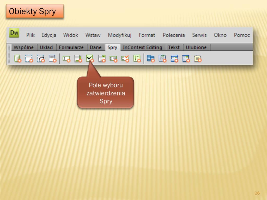Open the Serwis menu
Viewport: 267px width, 200px height.
199,35
